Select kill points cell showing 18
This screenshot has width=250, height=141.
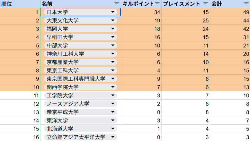click(x=141, y=29)
